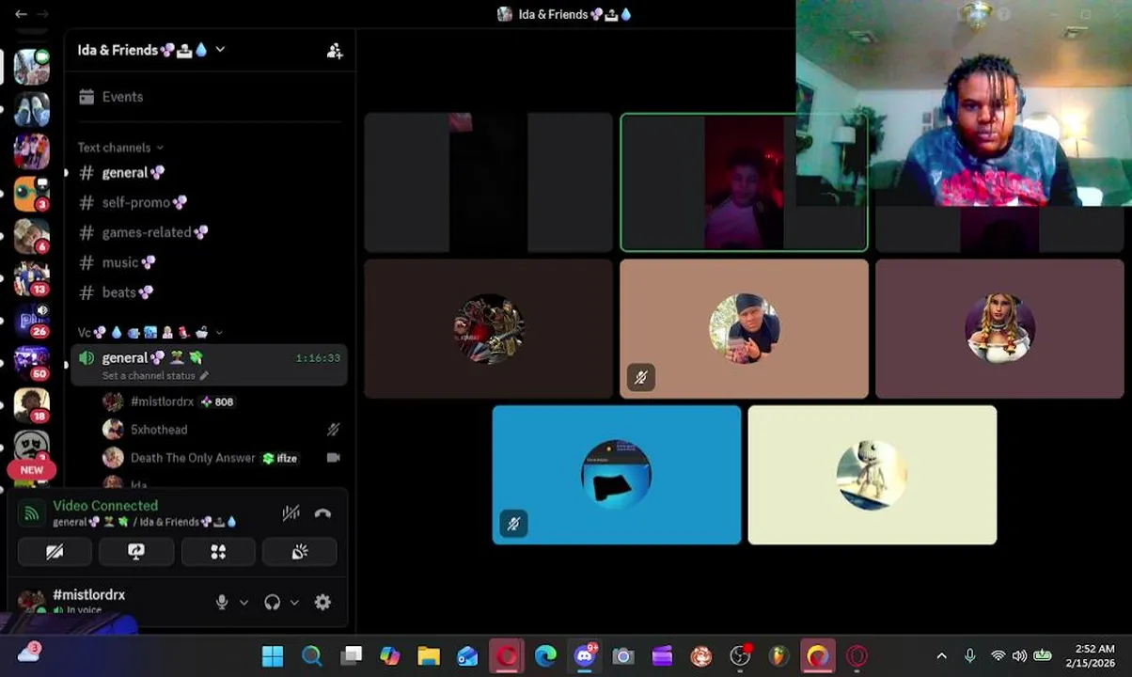Toggle the camera on or off button
1132x677 pixels.
point(55,552)
